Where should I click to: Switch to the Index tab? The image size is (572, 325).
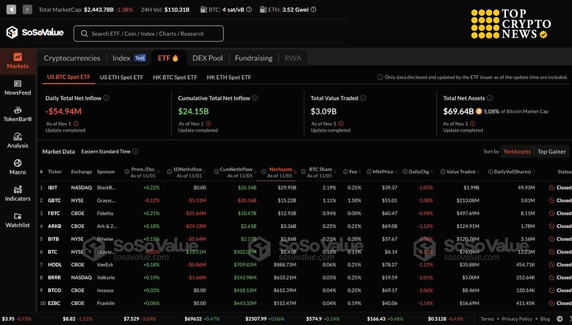(129, 58)
